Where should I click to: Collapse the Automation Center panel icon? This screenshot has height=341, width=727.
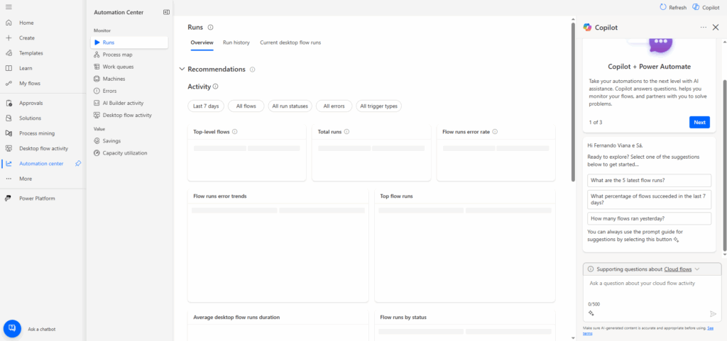click(x=166, y=12)
